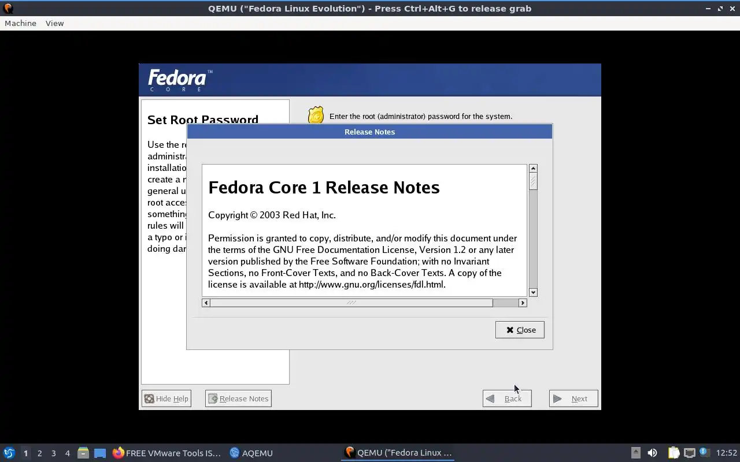
Task: Click the Fedora Core logo
Action: [x=180, y=80]
